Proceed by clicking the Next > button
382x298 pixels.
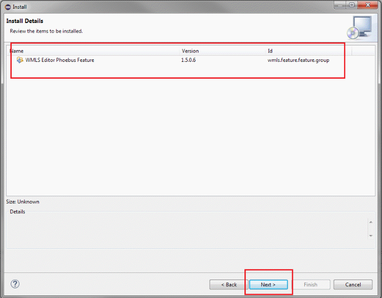point(268,285)
